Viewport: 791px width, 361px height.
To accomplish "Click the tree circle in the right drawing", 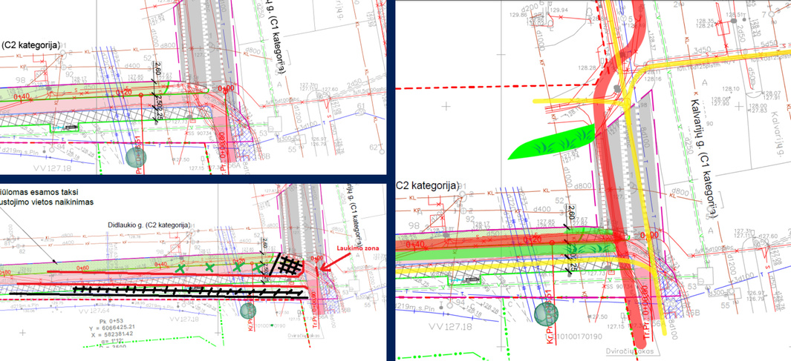I will (545, 314).
